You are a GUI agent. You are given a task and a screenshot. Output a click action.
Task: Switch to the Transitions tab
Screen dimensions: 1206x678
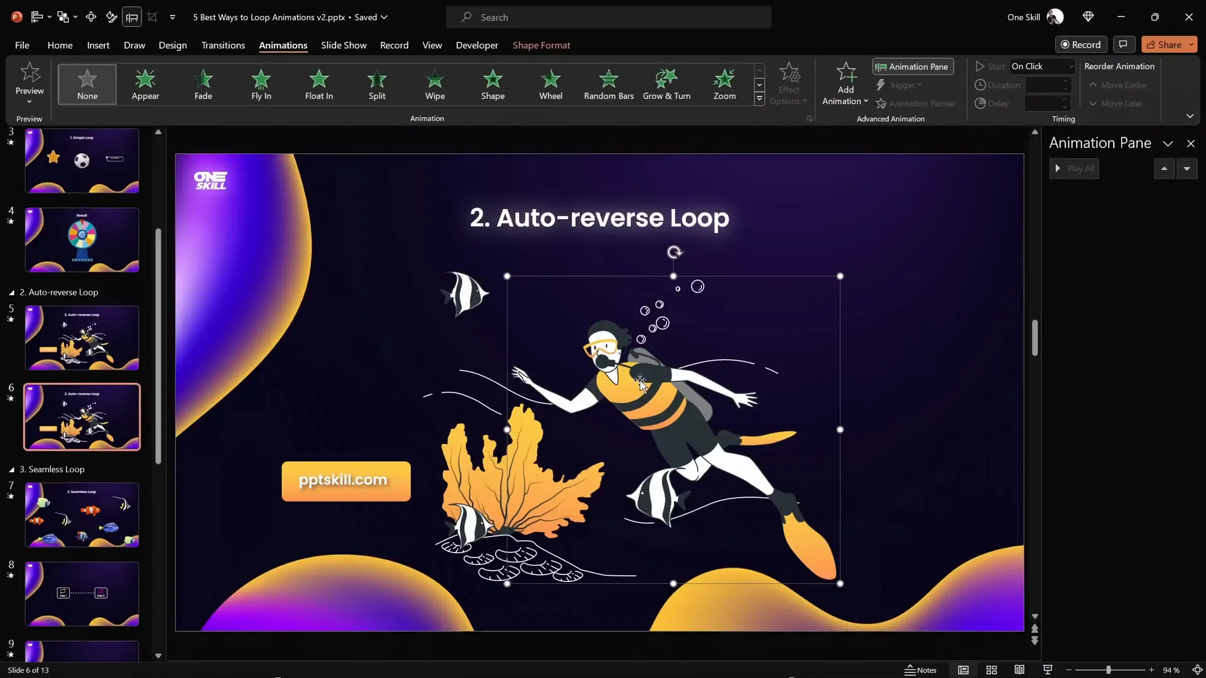pyautogui.click(x=223, y=45)
